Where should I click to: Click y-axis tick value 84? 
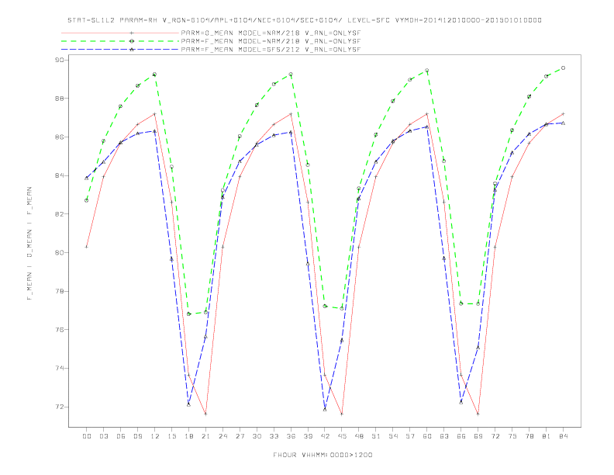coord(60,175)
